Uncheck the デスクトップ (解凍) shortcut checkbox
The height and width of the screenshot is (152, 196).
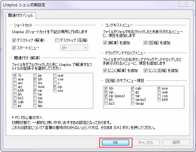[x=14, y=40]
